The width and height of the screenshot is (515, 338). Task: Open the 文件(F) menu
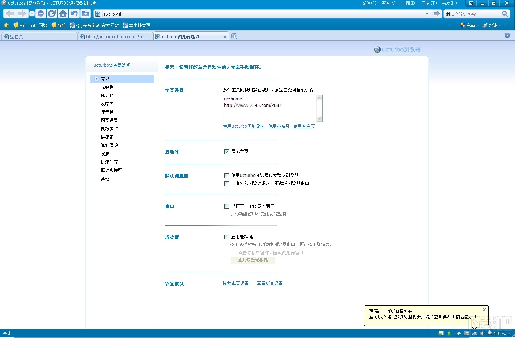click(369, 3)
